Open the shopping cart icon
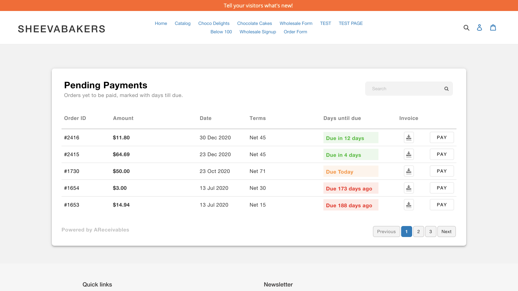The width and height of the screenshot is (518, 291). click(x=493, y=27)
